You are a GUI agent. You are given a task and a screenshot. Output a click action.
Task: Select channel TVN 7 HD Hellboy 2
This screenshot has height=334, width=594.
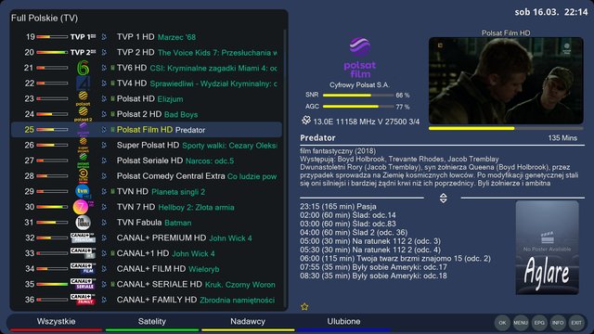coord(147,207)
